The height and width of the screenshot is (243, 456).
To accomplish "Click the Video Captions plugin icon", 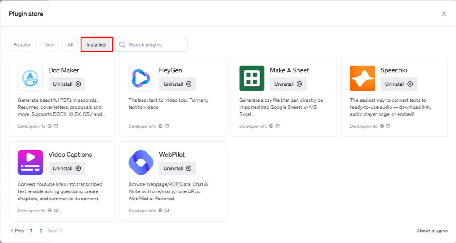I will [x=30, y=163].
